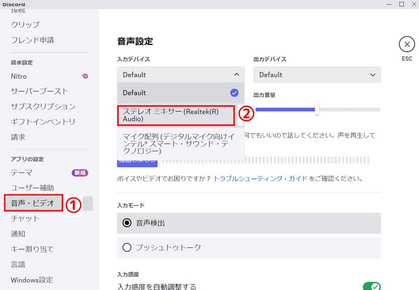Open the 通知 settings page

tap(18, 234)
